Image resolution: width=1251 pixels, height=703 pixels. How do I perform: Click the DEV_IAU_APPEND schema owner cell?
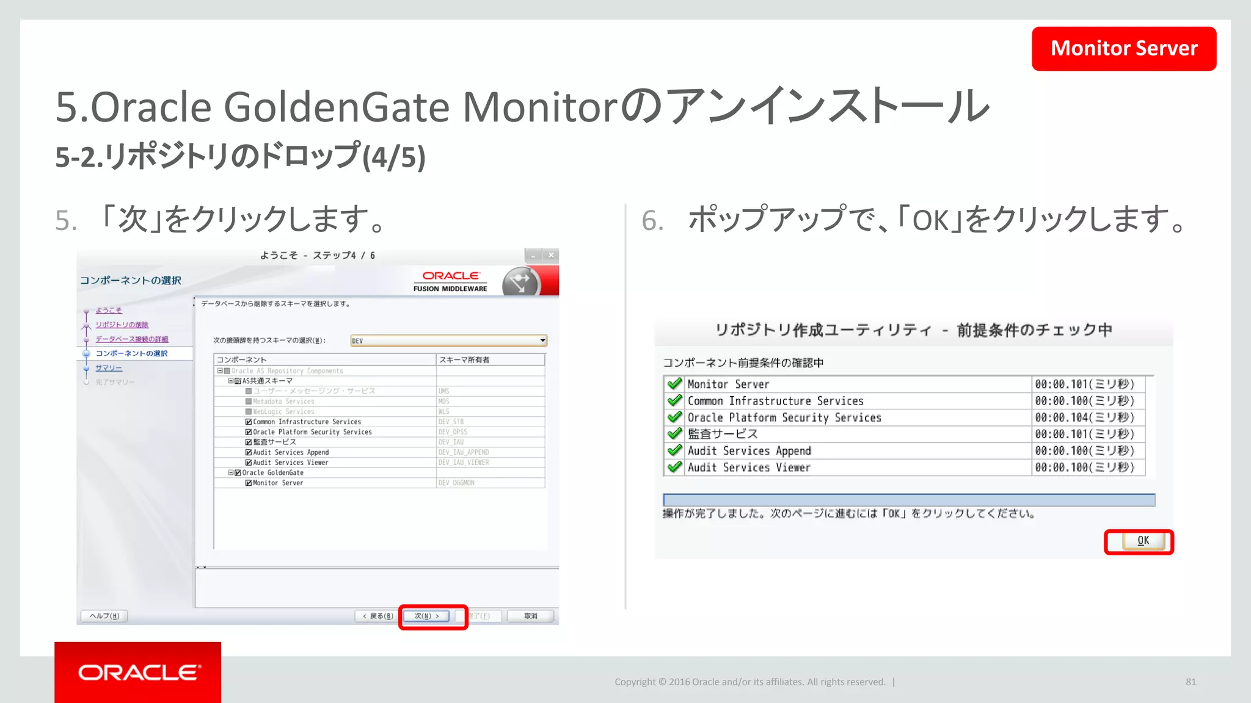click(x=491, y=452)
